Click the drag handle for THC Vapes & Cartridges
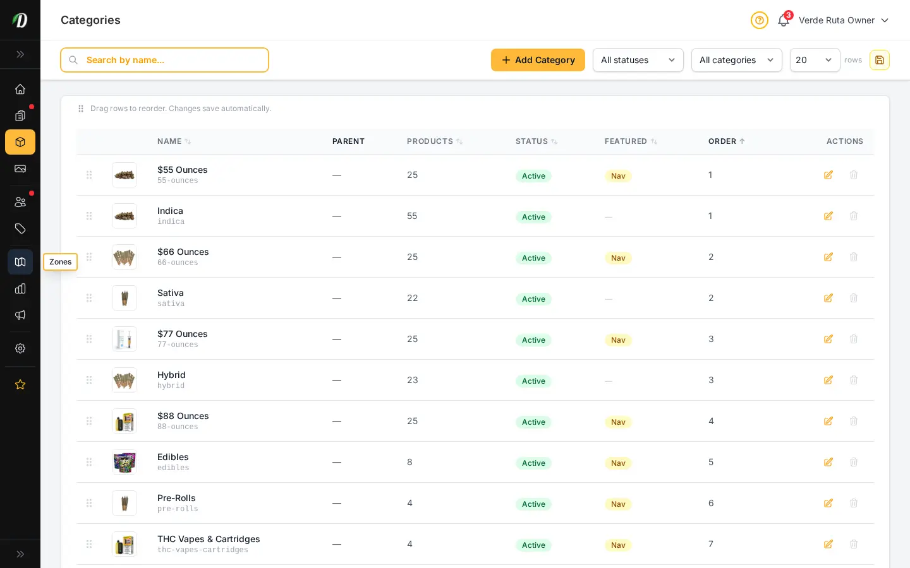This screenshot has height=568, width=910. pyautogui.click(x=89, y=544)
